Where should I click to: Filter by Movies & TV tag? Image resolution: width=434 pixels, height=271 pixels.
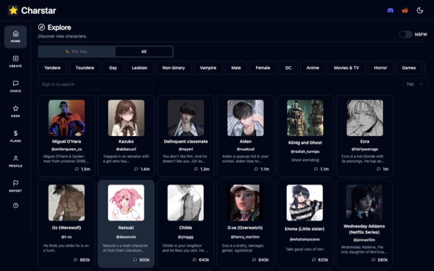[x=346, y=68]
